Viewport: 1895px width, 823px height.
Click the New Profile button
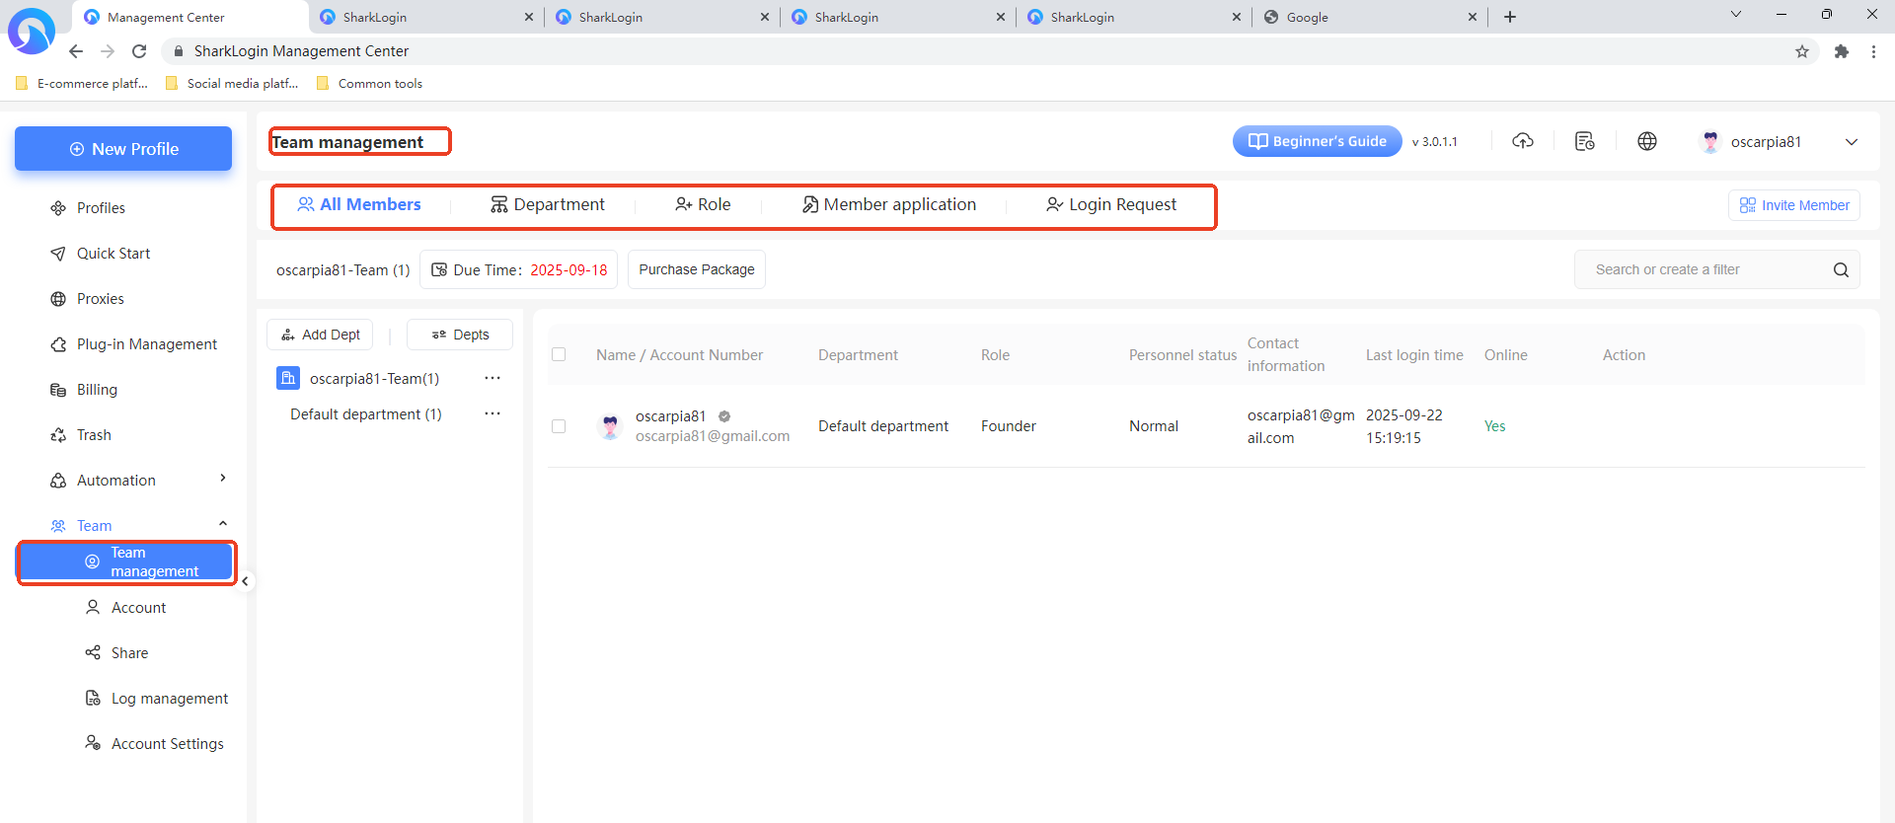coord(123,149)
